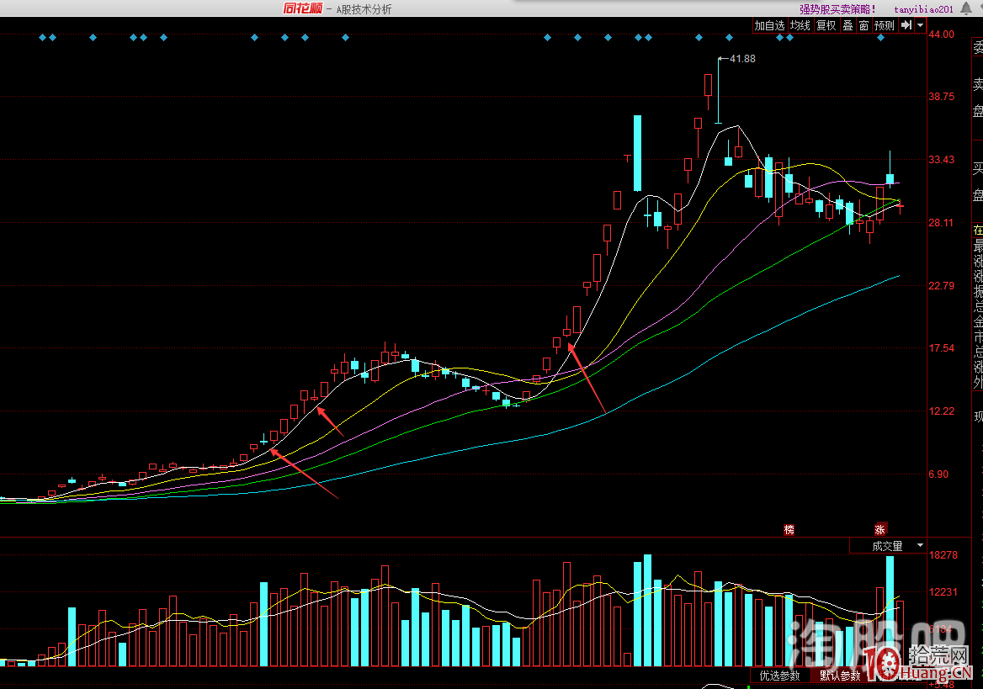The image size is (983, 689).
Task: Open the 窗 window tool
Action: tap(863, 26)
